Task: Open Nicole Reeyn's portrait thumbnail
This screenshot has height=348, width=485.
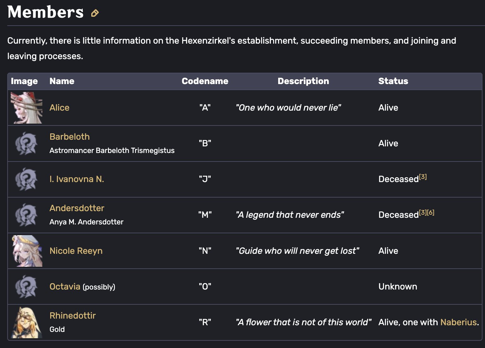Action: pos(27,251)
